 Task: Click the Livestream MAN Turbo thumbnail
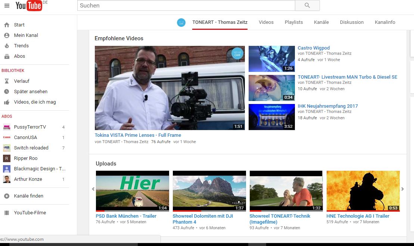pyautogui.click(x=272, y=88)
